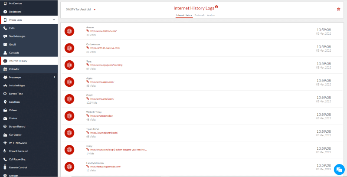Switch to the Analysis tab

211,15
